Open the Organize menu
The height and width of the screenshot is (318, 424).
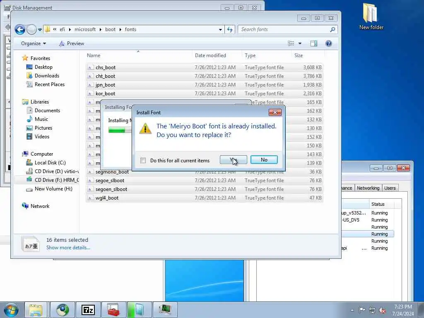[34, 43]
